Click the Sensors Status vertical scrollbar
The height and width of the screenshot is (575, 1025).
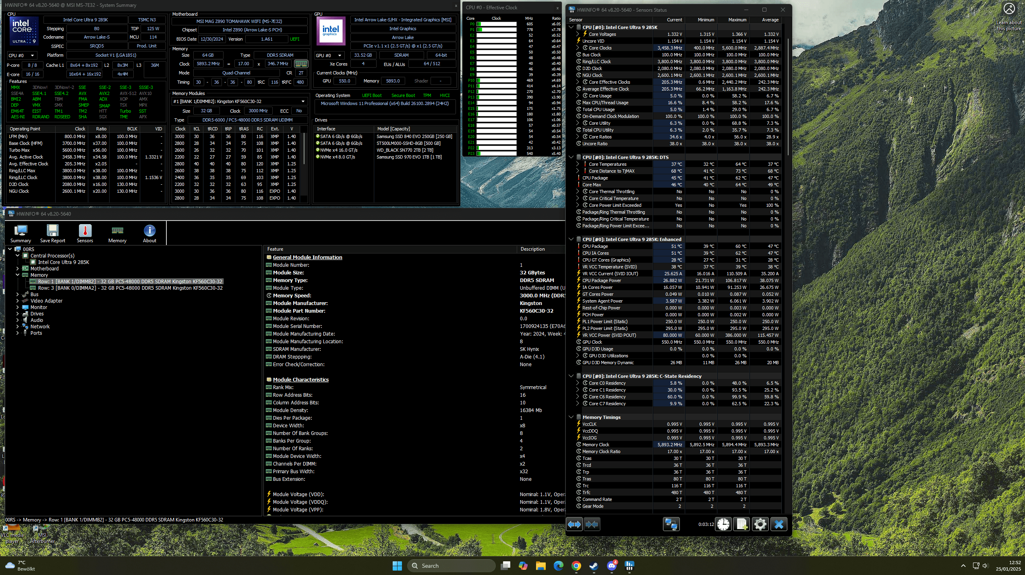coord(789,97)
